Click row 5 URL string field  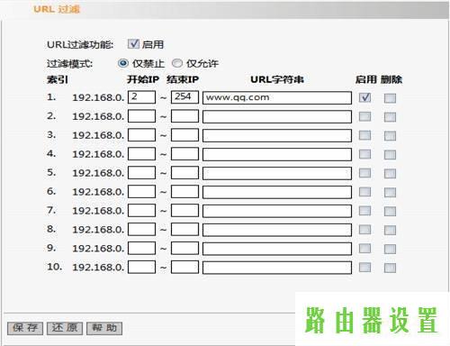click(277, 173)
